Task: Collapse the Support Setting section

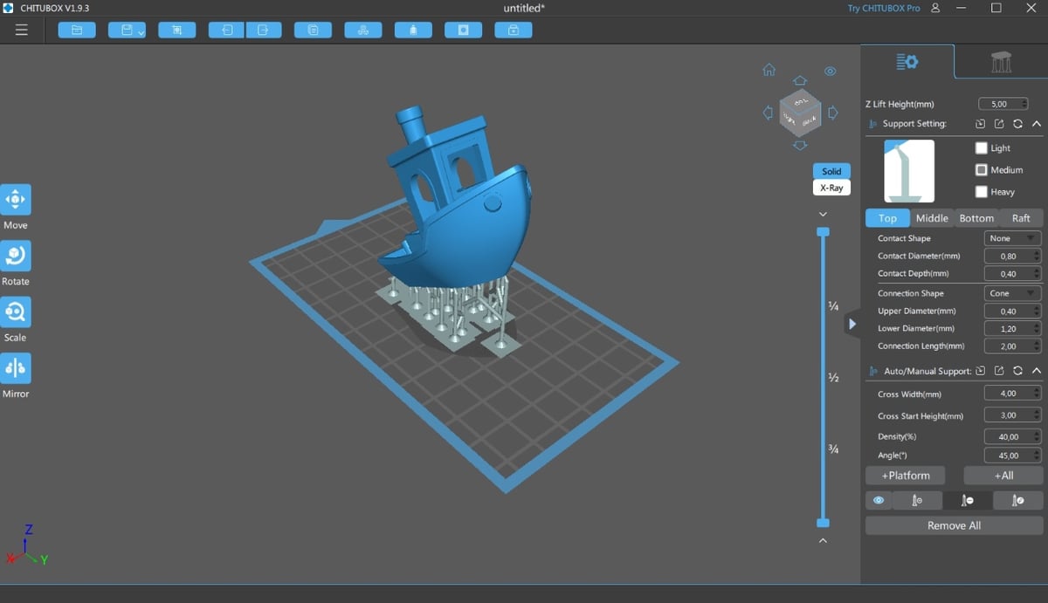Action: tap(1037, 124)
